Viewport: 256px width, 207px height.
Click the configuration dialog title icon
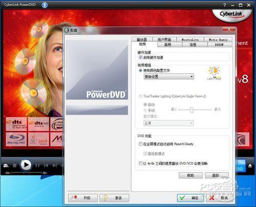pos(67,31)
